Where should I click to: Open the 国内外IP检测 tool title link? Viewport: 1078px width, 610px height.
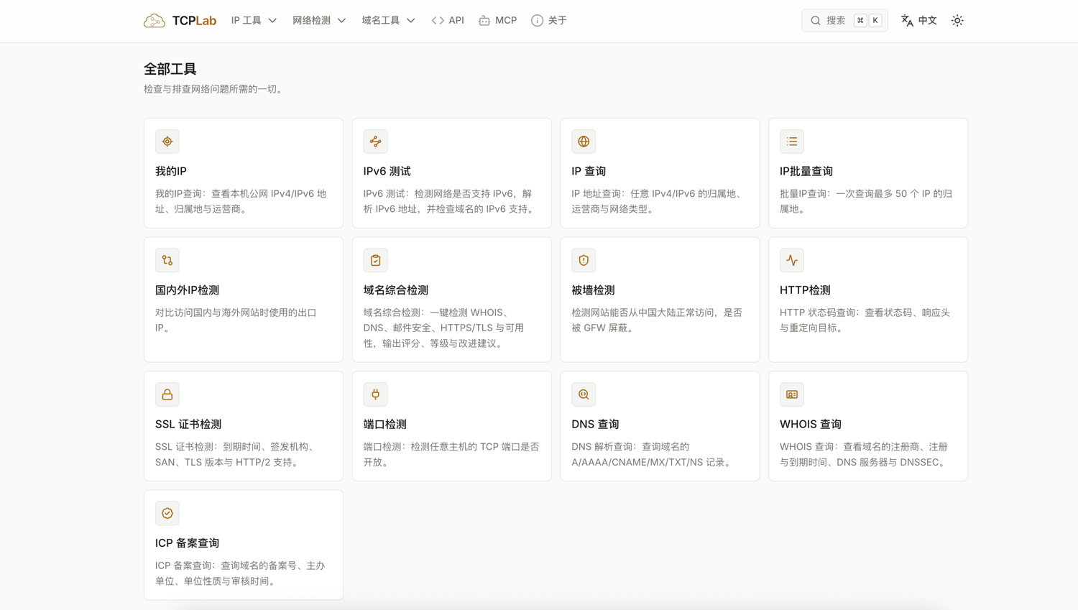click(x=187, y=290)
